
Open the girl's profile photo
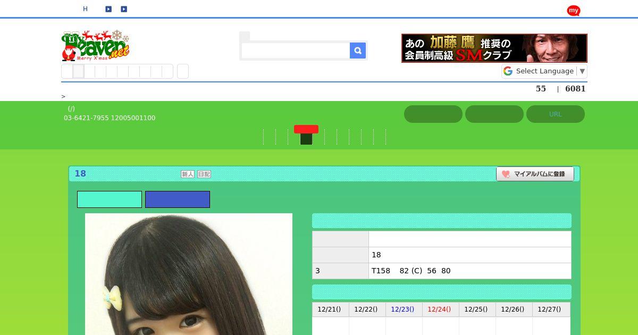(189, 274)
